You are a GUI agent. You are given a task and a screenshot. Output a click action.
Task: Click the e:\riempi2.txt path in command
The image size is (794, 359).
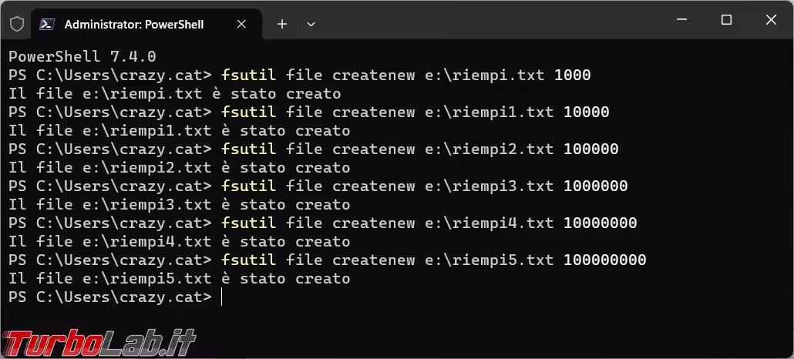490,149
